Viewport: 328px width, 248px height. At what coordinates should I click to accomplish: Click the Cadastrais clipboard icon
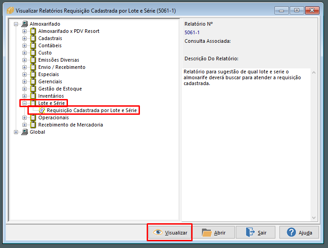(x=33, y=38)
